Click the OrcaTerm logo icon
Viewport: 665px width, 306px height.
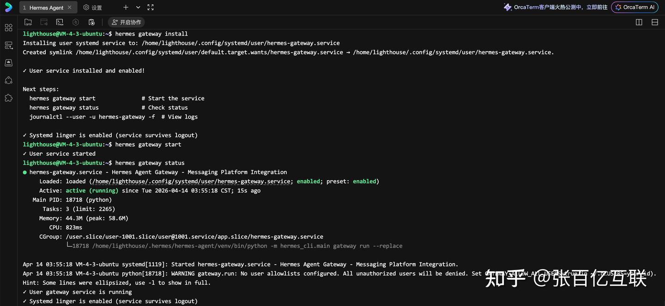coord(8,7)
